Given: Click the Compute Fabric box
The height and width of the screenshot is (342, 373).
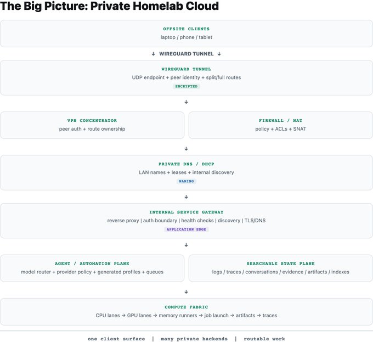Looking at the screenshot, I should [187, 312].
